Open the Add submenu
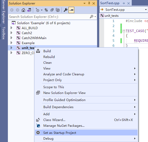Image resolution: width=148 pixels, height=142 pixels. (x=86, y=114)
